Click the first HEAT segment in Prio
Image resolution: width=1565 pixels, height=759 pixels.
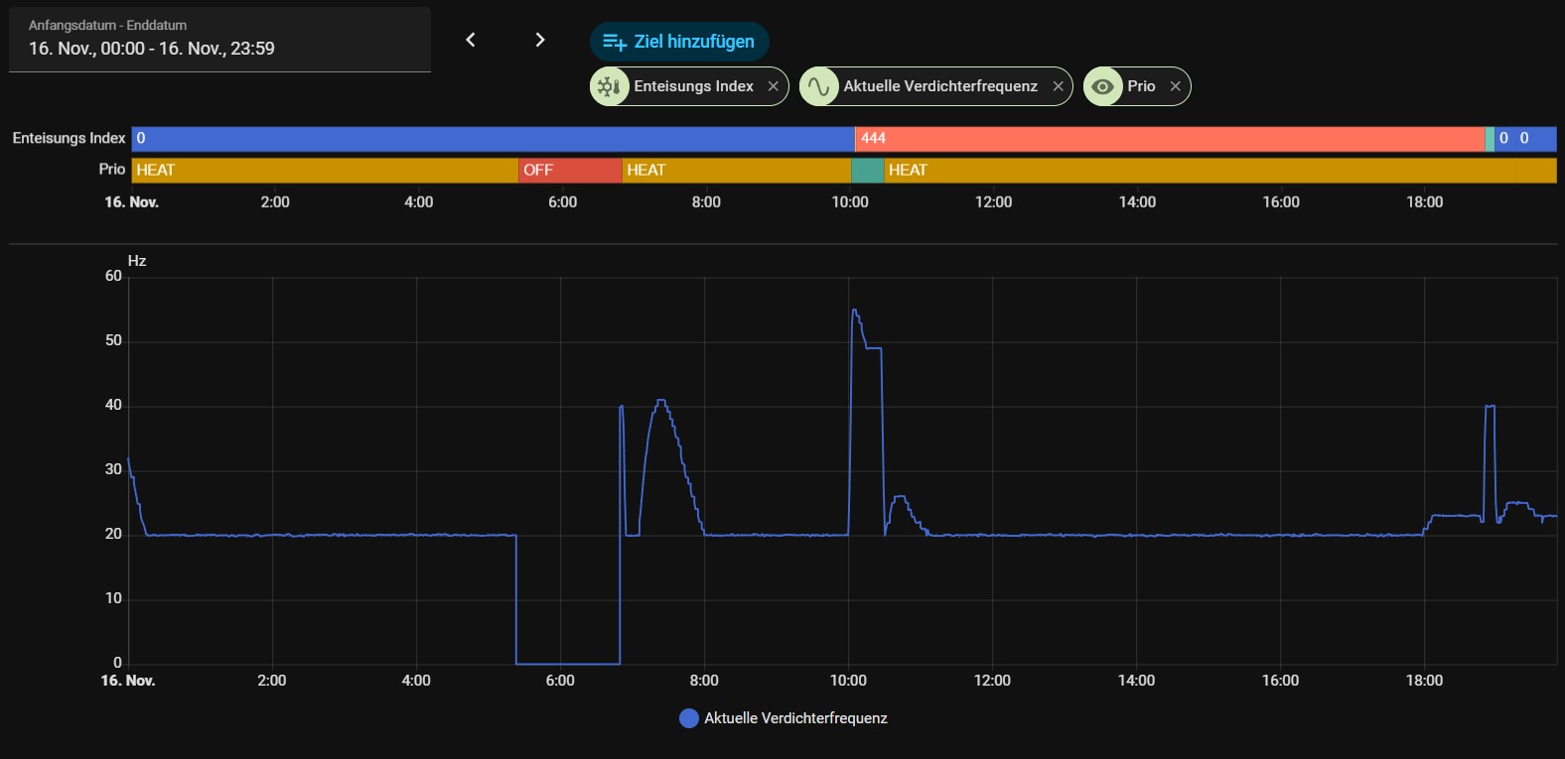tap(325, 171)
